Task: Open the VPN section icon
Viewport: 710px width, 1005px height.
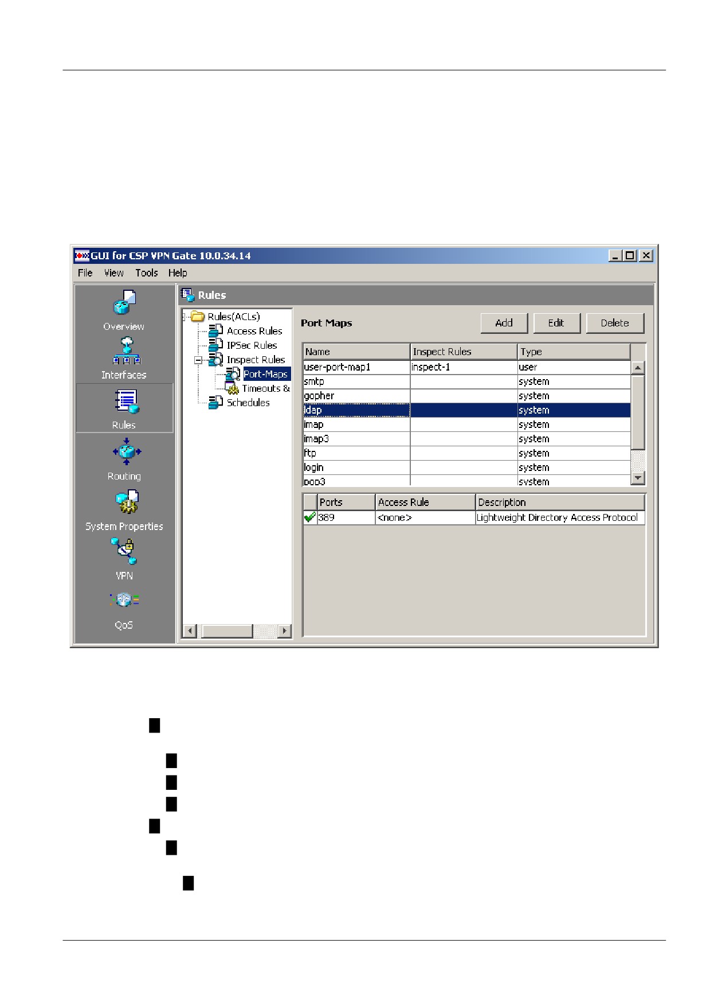Action: pos(124,552)
